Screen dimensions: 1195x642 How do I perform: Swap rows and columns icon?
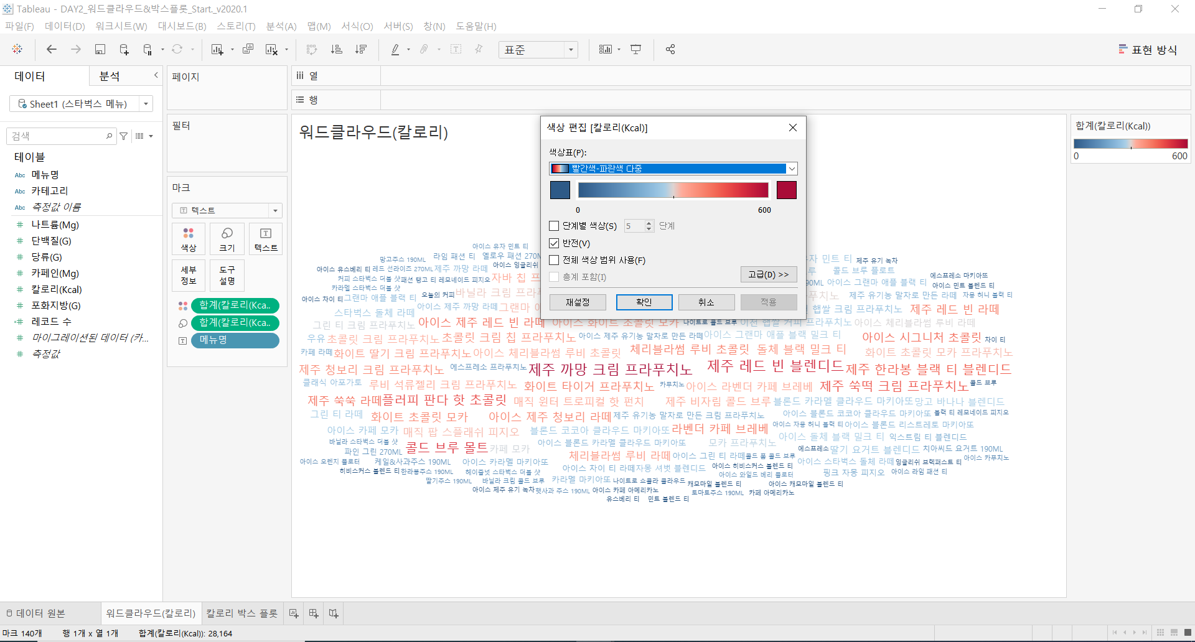(312, 49)
